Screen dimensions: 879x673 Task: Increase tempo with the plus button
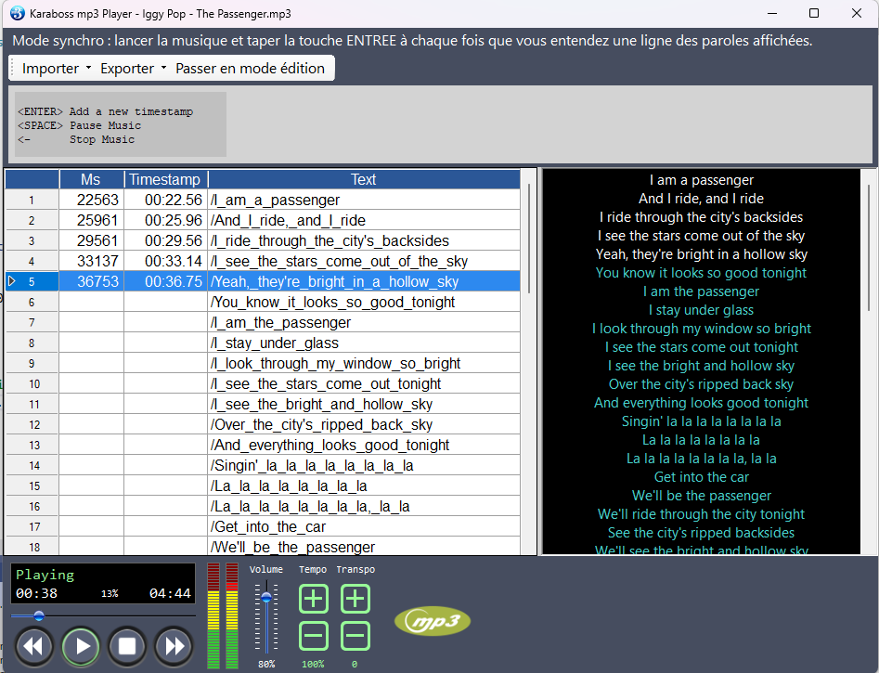point(315,599)
